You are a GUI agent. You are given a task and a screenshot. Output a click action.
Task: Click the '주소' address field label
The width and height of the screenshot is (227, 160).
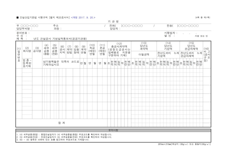click(56, 26)
